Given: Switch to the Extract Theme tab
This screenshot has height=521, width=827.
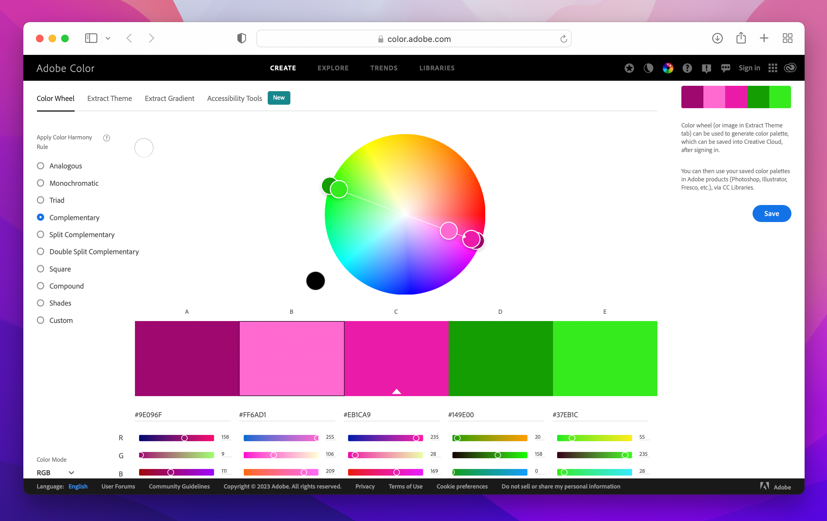Looking at the screenshot, I should coord(109,98).
